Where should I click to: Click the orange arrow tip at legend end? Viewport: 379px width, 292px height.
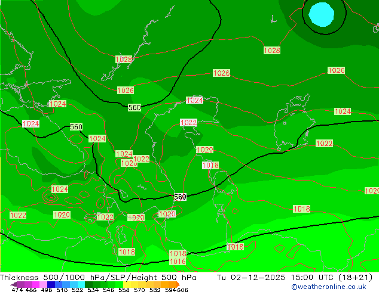(x=178, y=284)
